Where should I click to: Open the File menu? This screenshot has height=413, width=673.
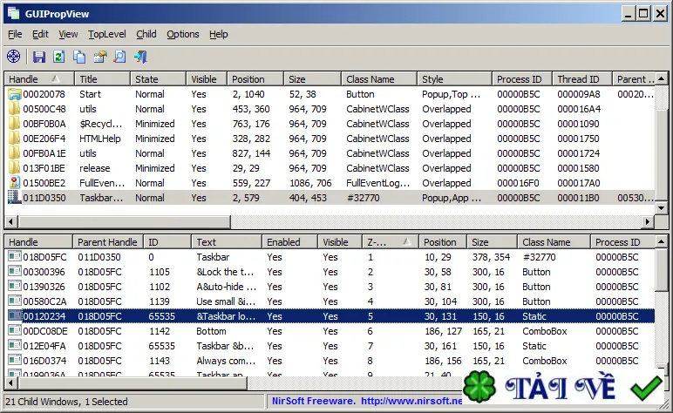tap(15, 34)
